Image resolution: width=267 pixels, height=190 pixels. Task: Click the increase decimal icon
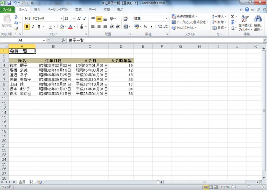160,27
